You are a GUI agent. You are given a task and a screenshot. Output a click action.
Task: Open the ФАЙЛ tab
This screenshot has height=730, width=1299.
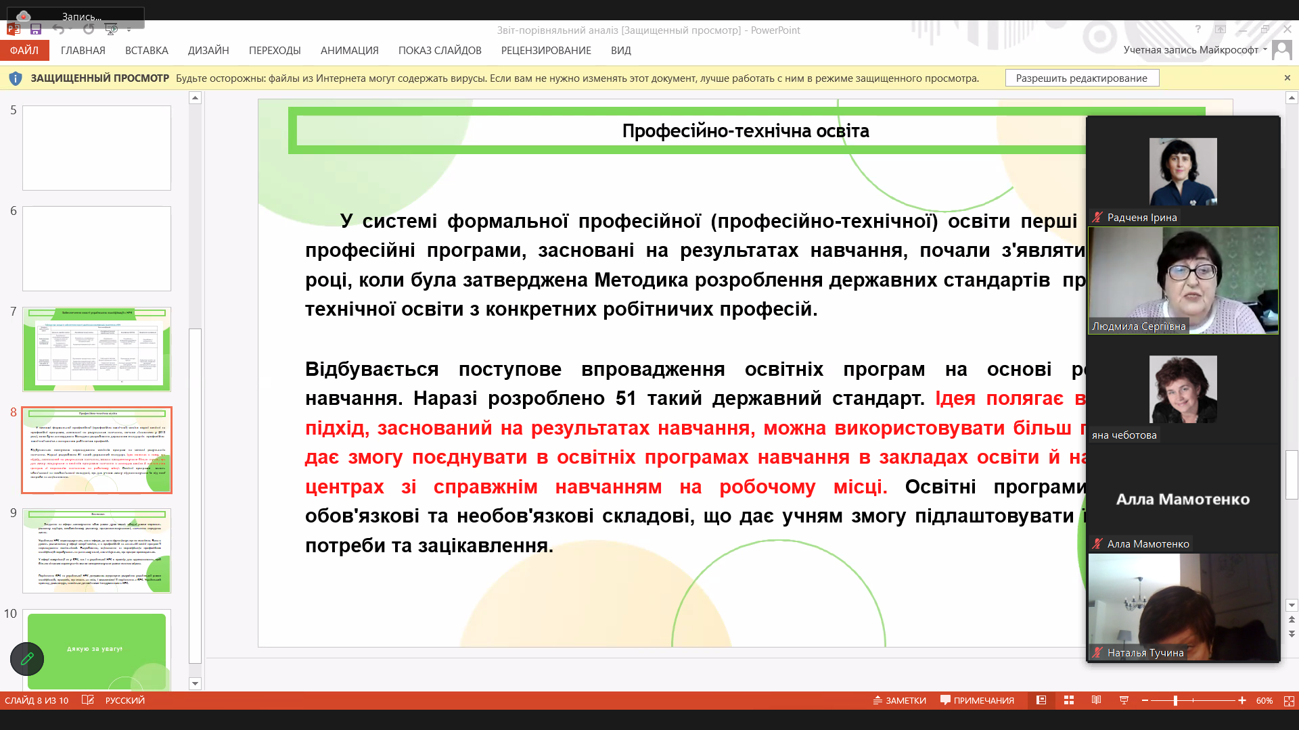click(x=24, y=51)
